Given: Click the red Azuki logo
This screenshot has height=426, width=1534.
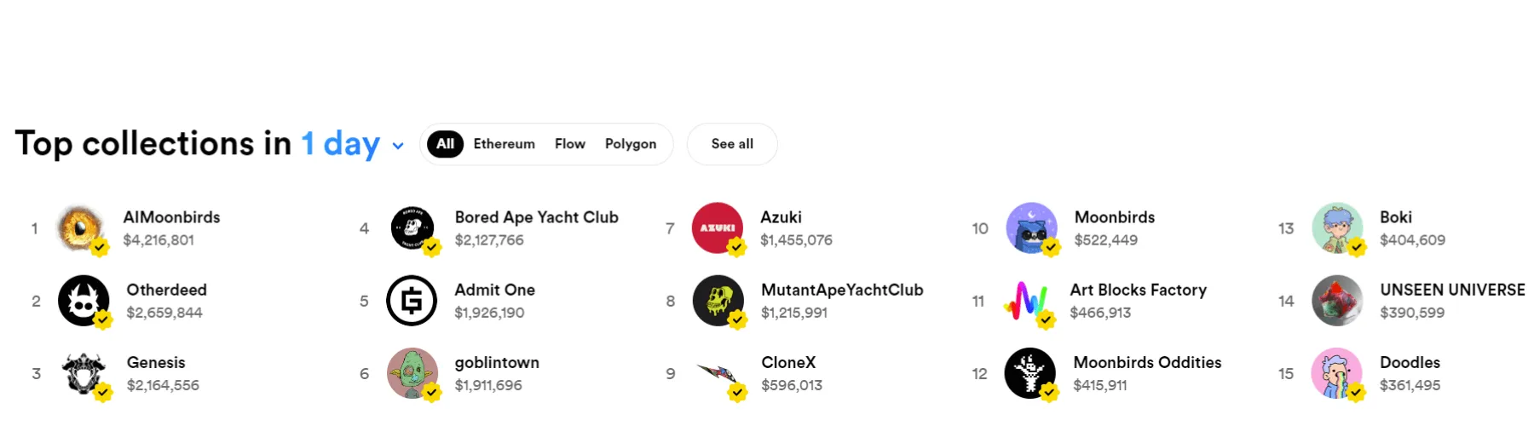Looking at the screenshot, I should [718, 227].
